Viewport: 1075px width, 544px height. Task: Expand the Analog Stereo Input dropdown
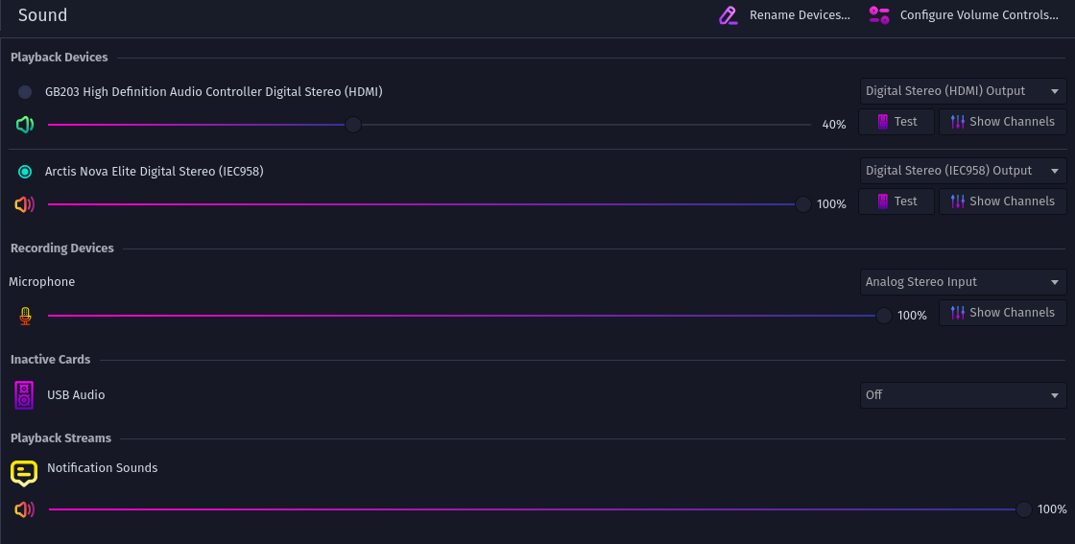963,282
